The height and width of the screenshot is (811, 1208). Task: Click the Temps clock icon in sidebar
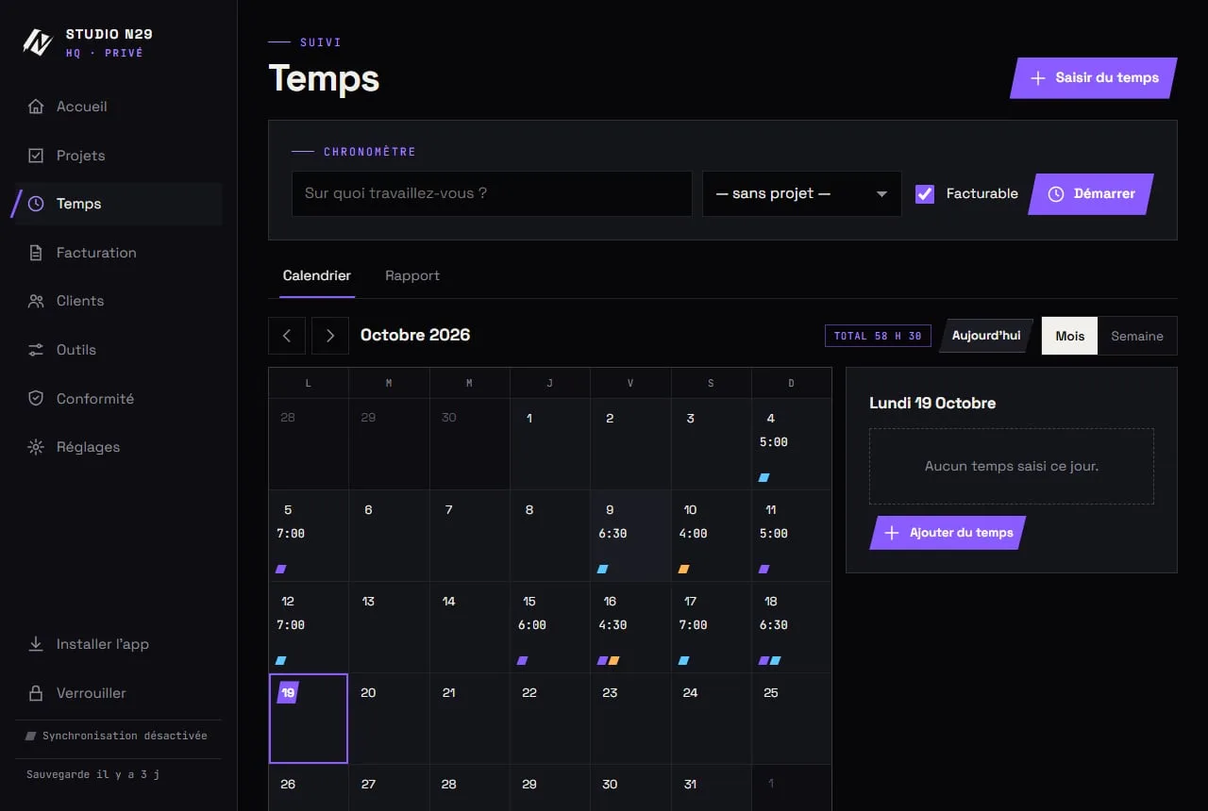(36, 204)
